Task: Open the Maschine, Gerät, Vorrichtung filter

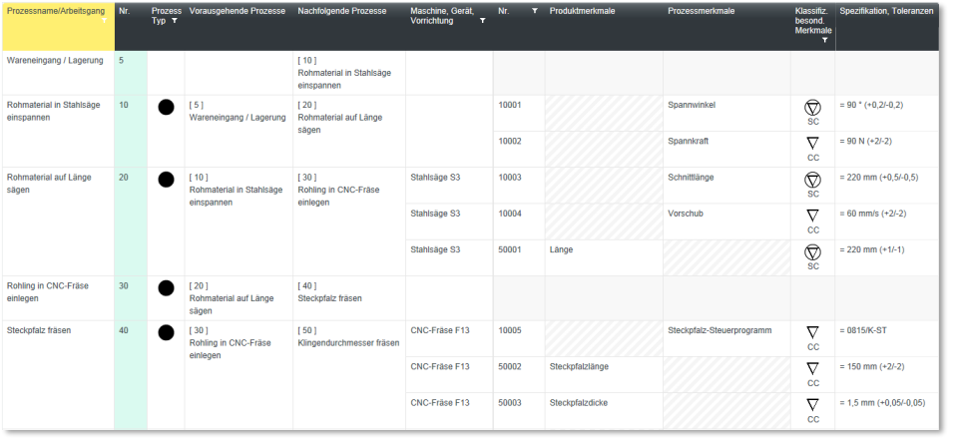Action: [x=483, y=21]
